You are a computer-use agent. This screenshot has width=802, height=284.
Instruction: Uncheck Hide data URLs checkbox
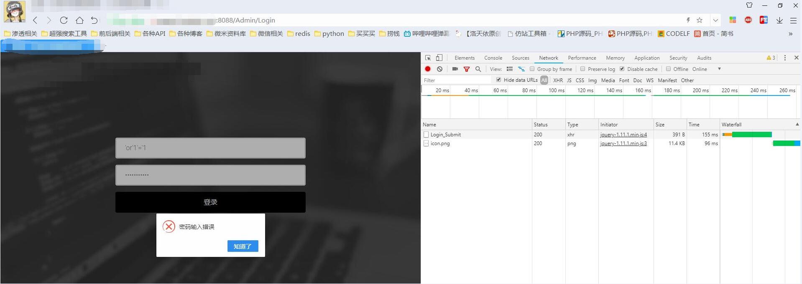(498, 80)
